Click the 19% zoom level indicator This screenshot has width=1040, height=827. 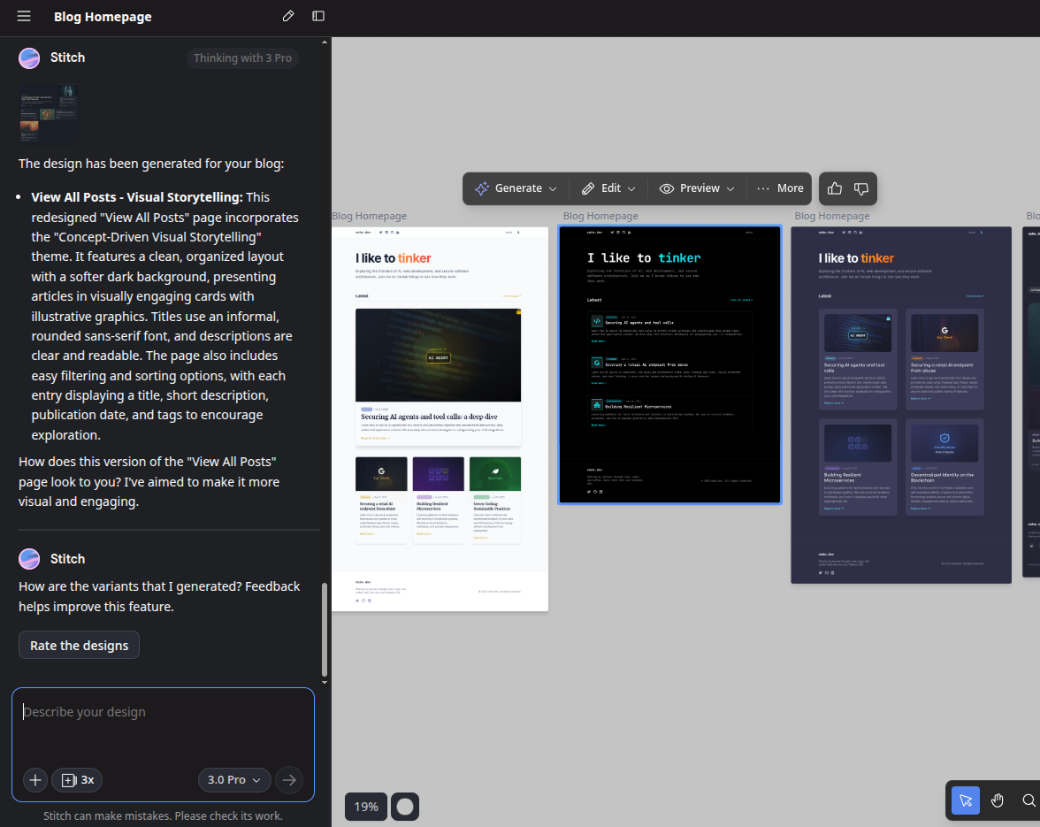(366, 807)
